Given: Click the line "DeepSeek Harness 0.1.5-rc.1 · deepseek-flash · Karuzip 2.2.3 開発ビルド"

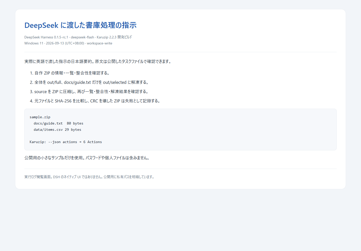Looking at the screenshot, I should point(78,37).
